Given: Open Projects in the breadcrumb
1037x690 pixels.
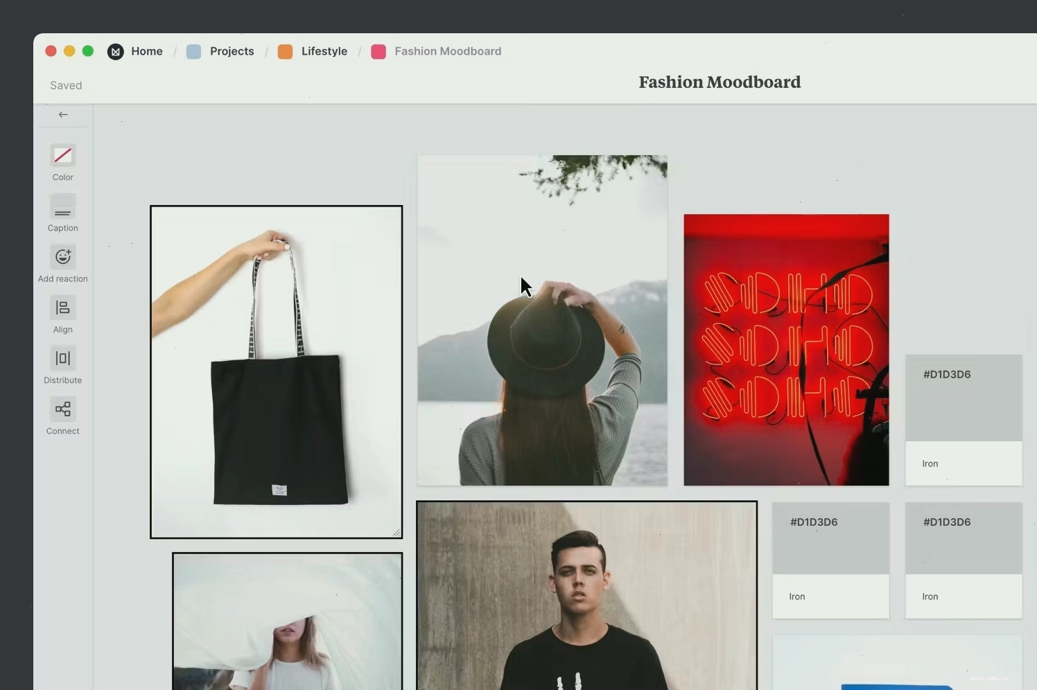Looking at the screenshot, I should tap(232, 51).
